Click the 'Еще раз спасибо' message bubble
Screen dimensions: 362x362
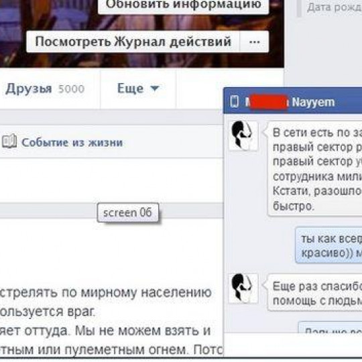click(x=315, y=293)
